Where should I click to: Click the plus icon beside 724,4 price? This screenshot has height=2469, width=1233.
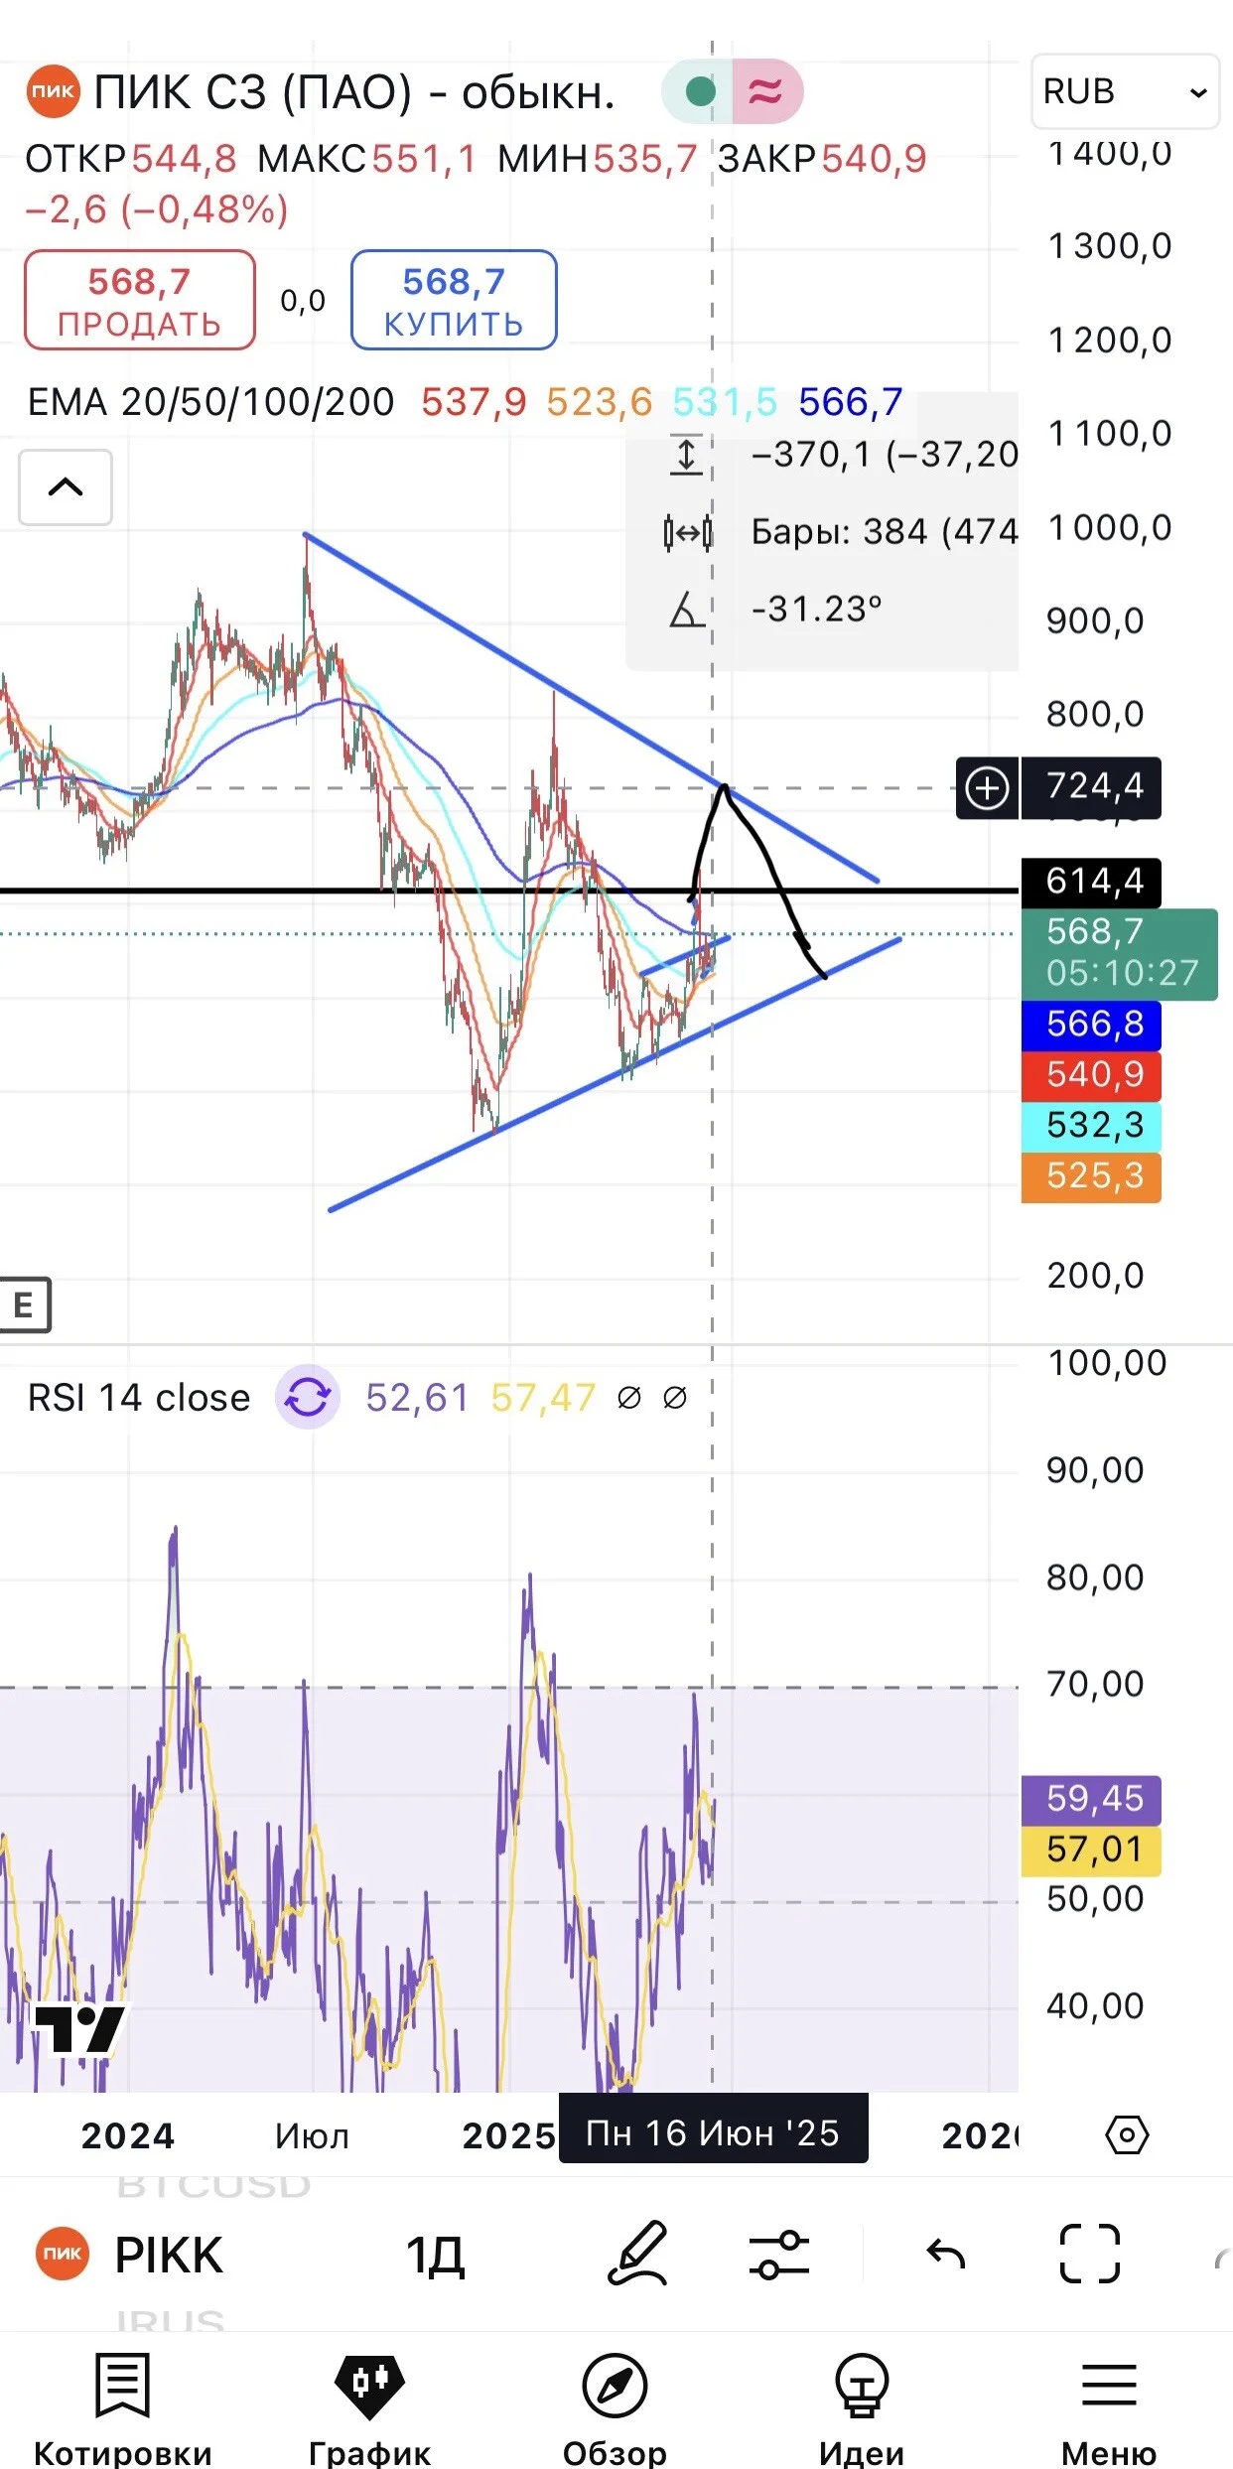987,788
